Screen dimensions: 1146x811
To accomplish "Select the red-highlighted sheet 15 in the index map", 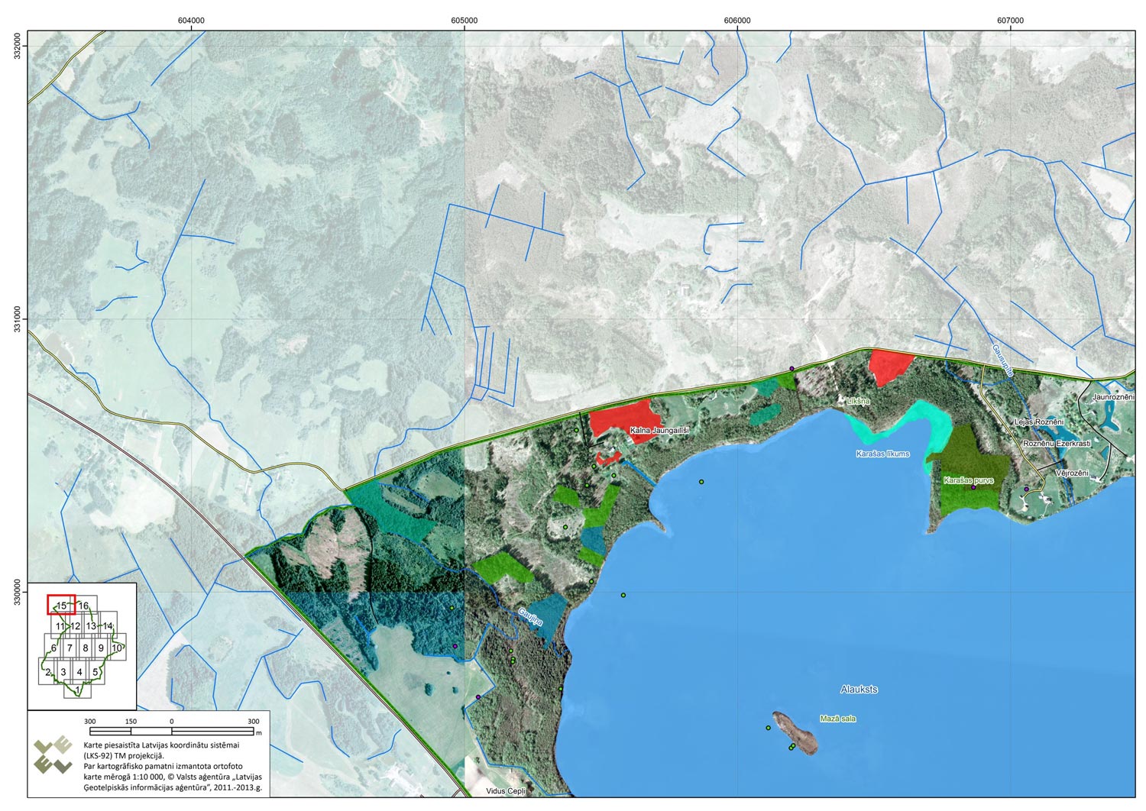I will pos(61,605).
